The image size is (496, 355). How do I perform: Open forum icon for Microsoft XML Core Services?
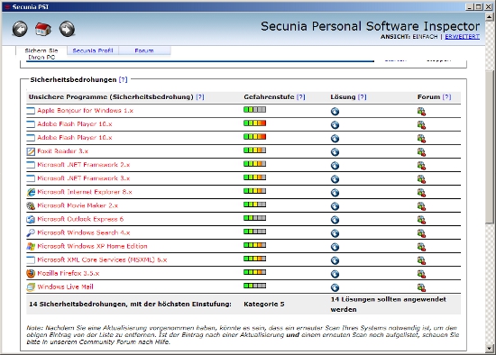(x=421, y=260)
